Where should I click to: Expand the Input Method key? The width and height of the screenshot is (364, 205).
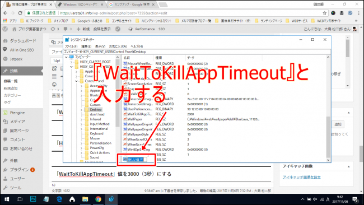click(x=82, y=124)
